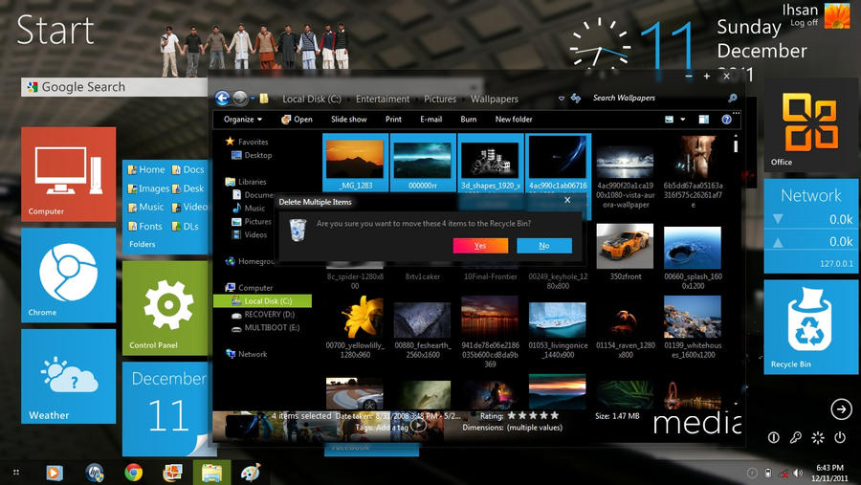This screenshot has height=485, width=861.
Task: Open the view options dropdown arrow
Action: coord(682,120)
